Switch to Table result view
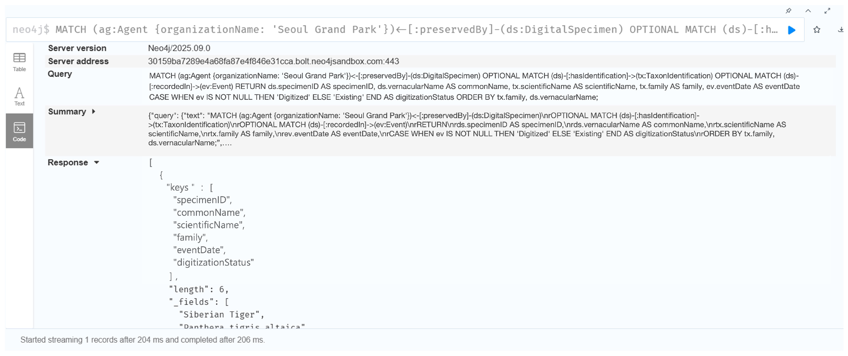The image size is (848, 356). (x=19, y=62)
